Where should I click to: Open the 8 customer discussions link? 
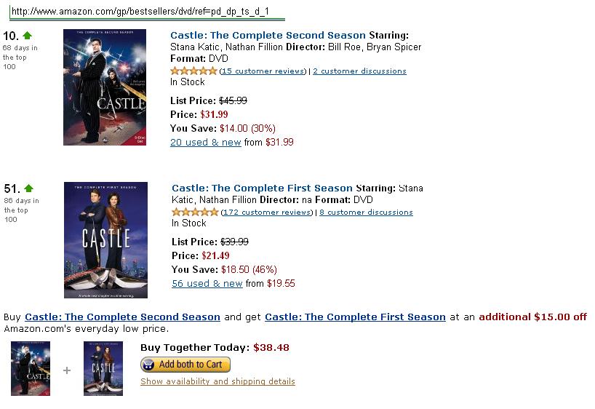click(366, 213)
